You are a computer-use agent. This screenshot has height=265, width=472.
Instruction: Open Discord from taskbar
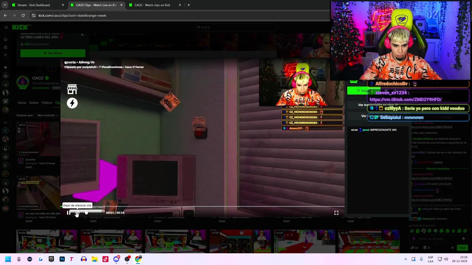[x=117, y=259]
